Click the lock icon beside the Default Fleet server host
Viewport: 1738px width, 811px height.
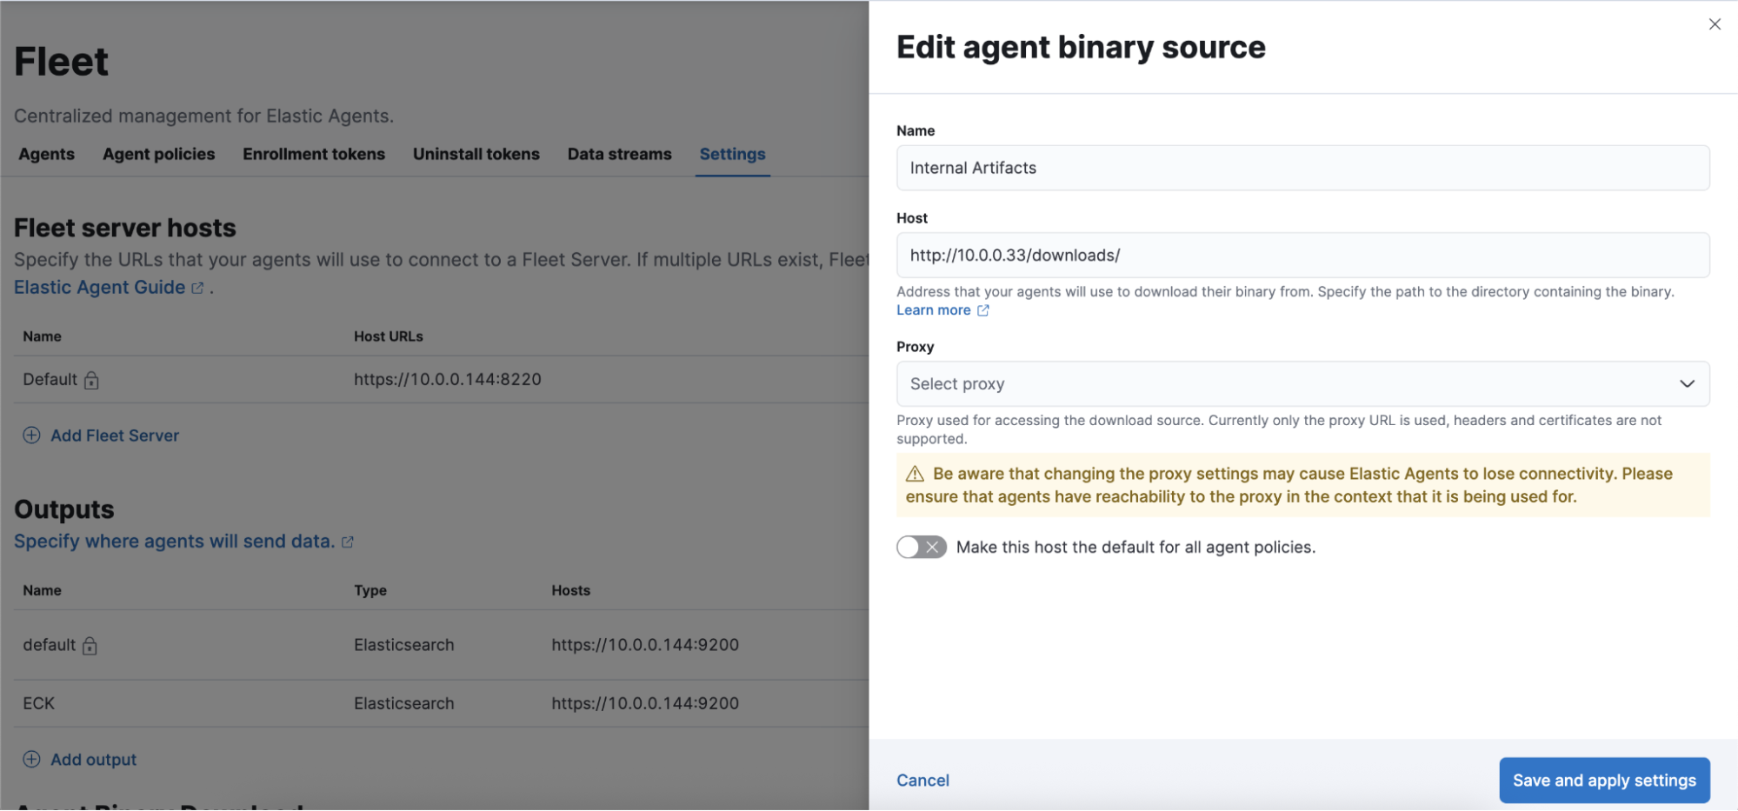(x=92, y=380)
